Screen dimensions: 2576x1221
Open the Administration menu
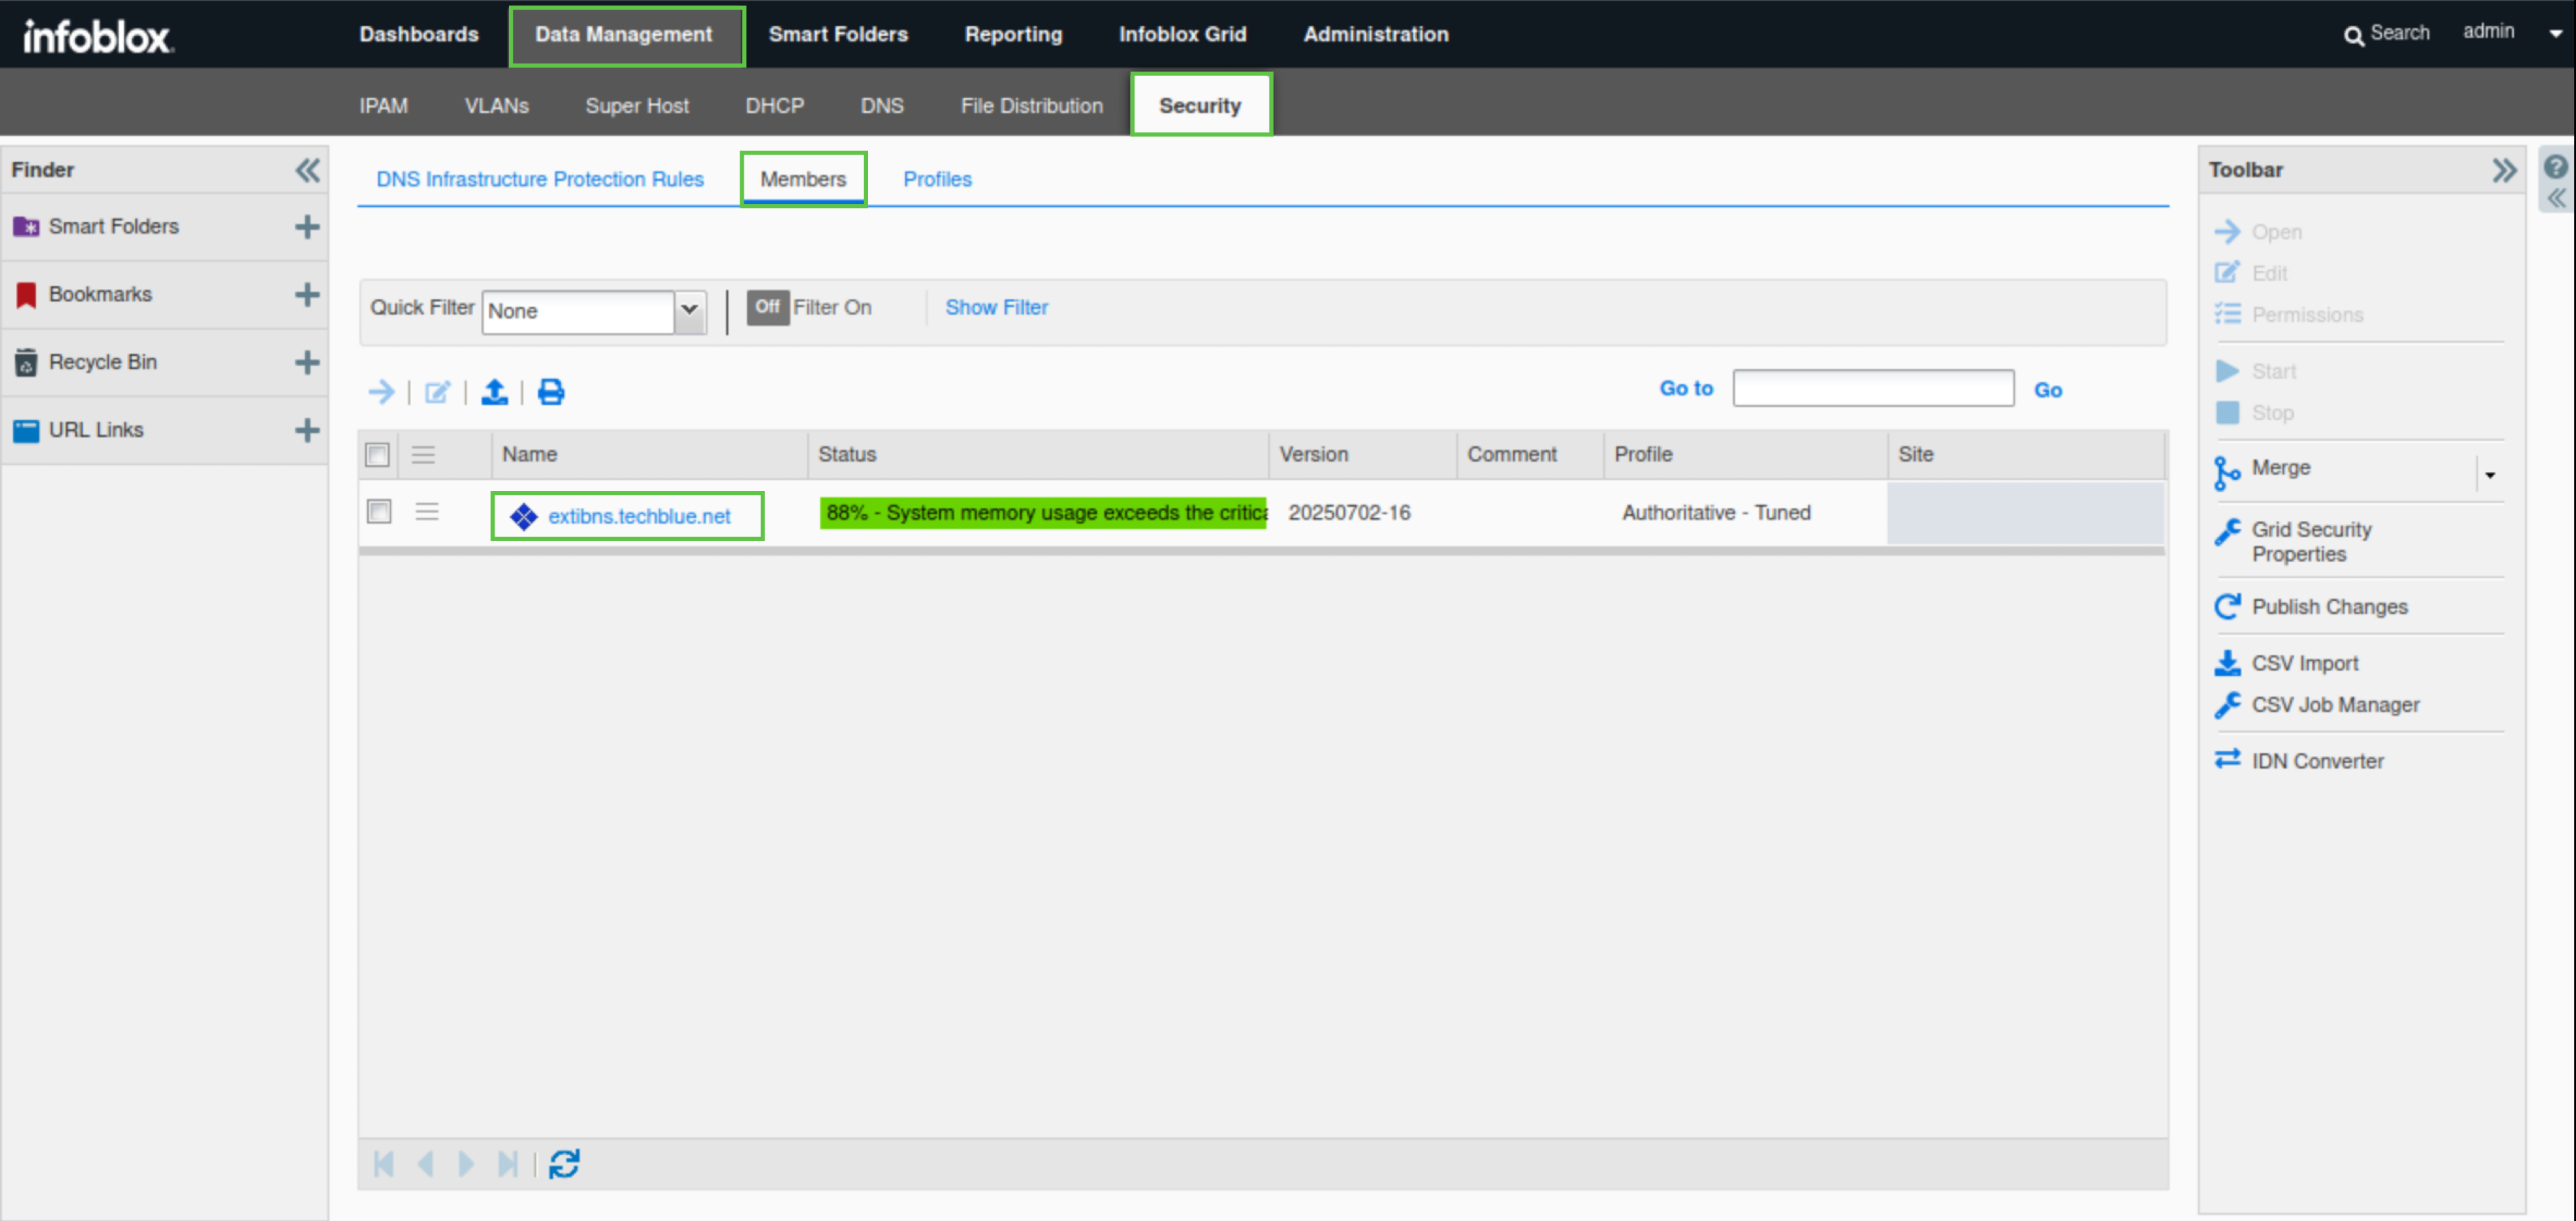coord(1376,34)
